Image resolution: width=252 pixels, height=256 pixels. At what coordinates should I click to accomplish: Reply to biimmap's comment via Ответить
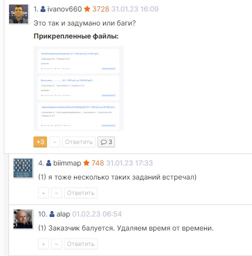[x=80, y=193]
